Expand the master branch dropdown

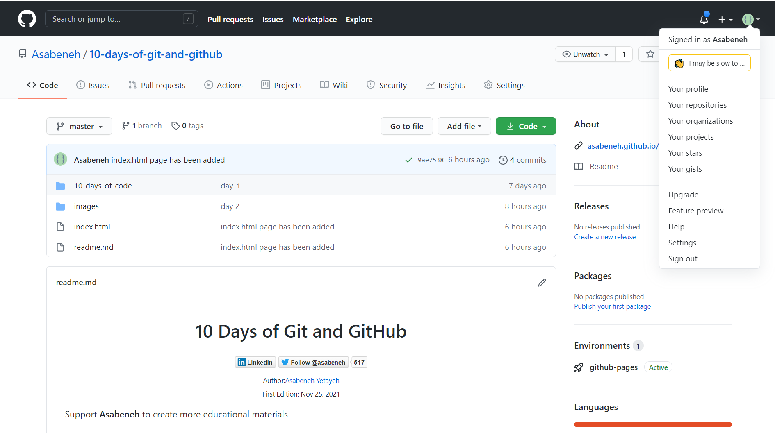(79, 126)
